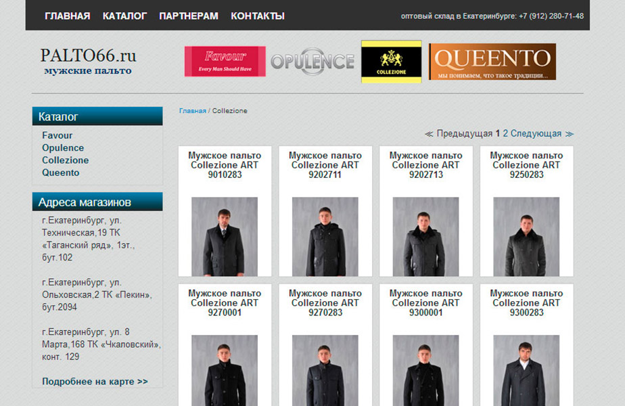
Task: Open Opulence in the catalog sidebar
Action: coord(63,148)
